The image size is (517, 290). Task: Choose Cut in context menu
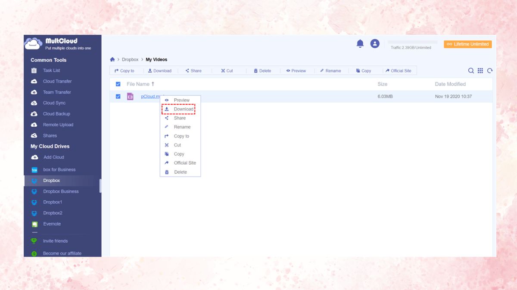(x=180, y=145)
